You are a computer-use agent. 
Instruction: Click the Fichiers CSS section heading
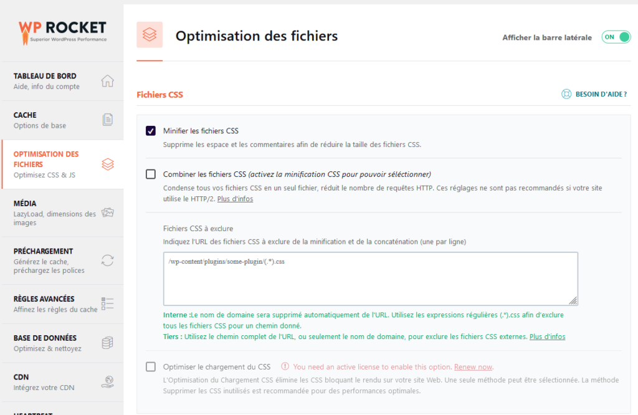[160, 95]
